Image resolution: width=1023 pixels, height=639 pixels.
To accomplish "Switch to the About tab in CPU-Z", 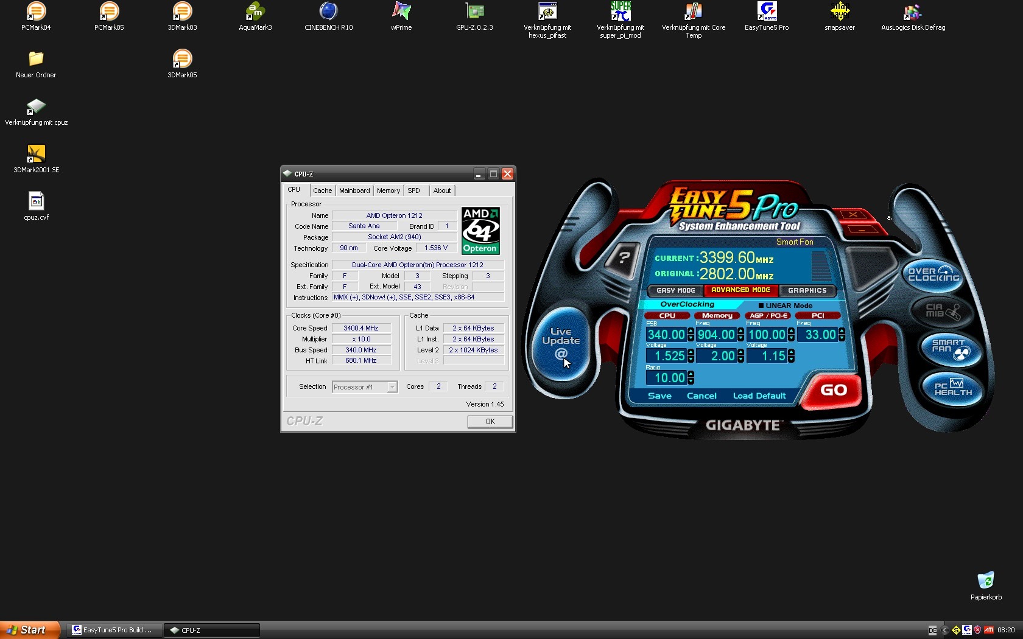I will click(442, 190).
